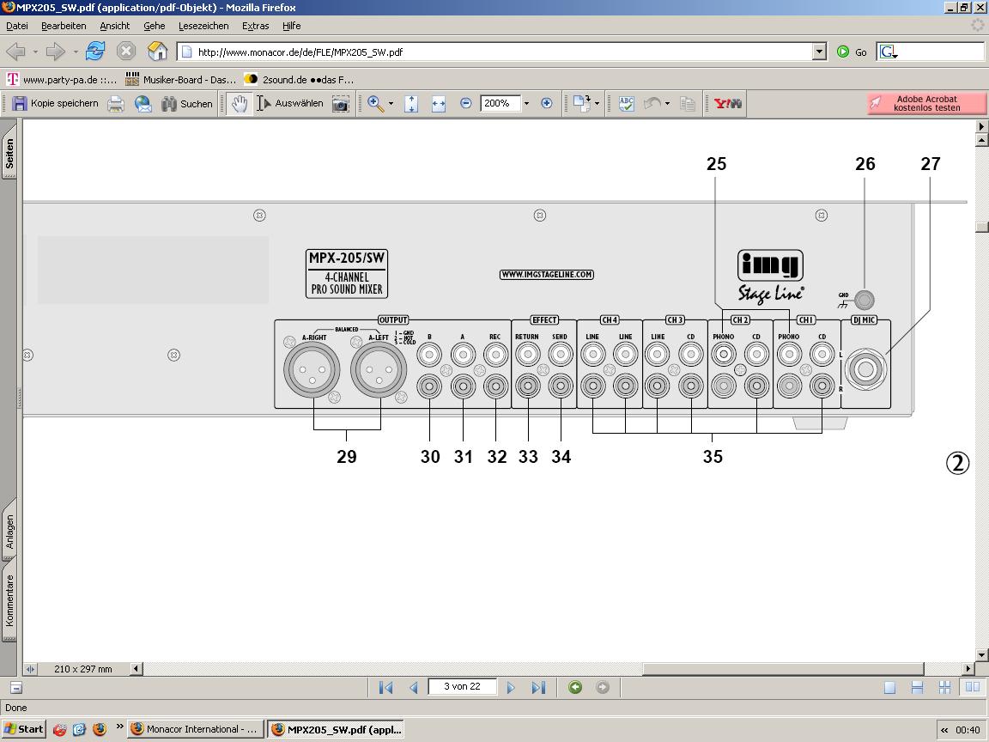Print the PDF document

click(x=115, y=103)
